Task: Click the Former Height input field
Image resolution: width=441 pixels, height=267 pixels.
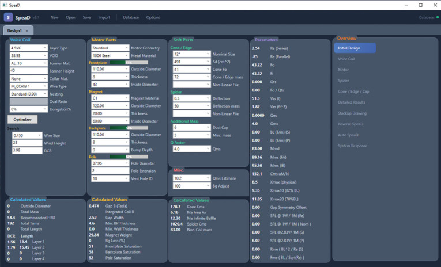Action: (x=29, y=71)
